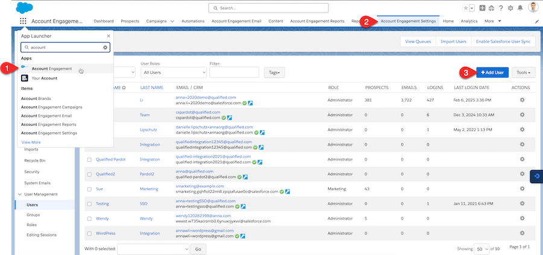
Task: Open the Account Engagement Reports tab
Action: coord(317,21)
